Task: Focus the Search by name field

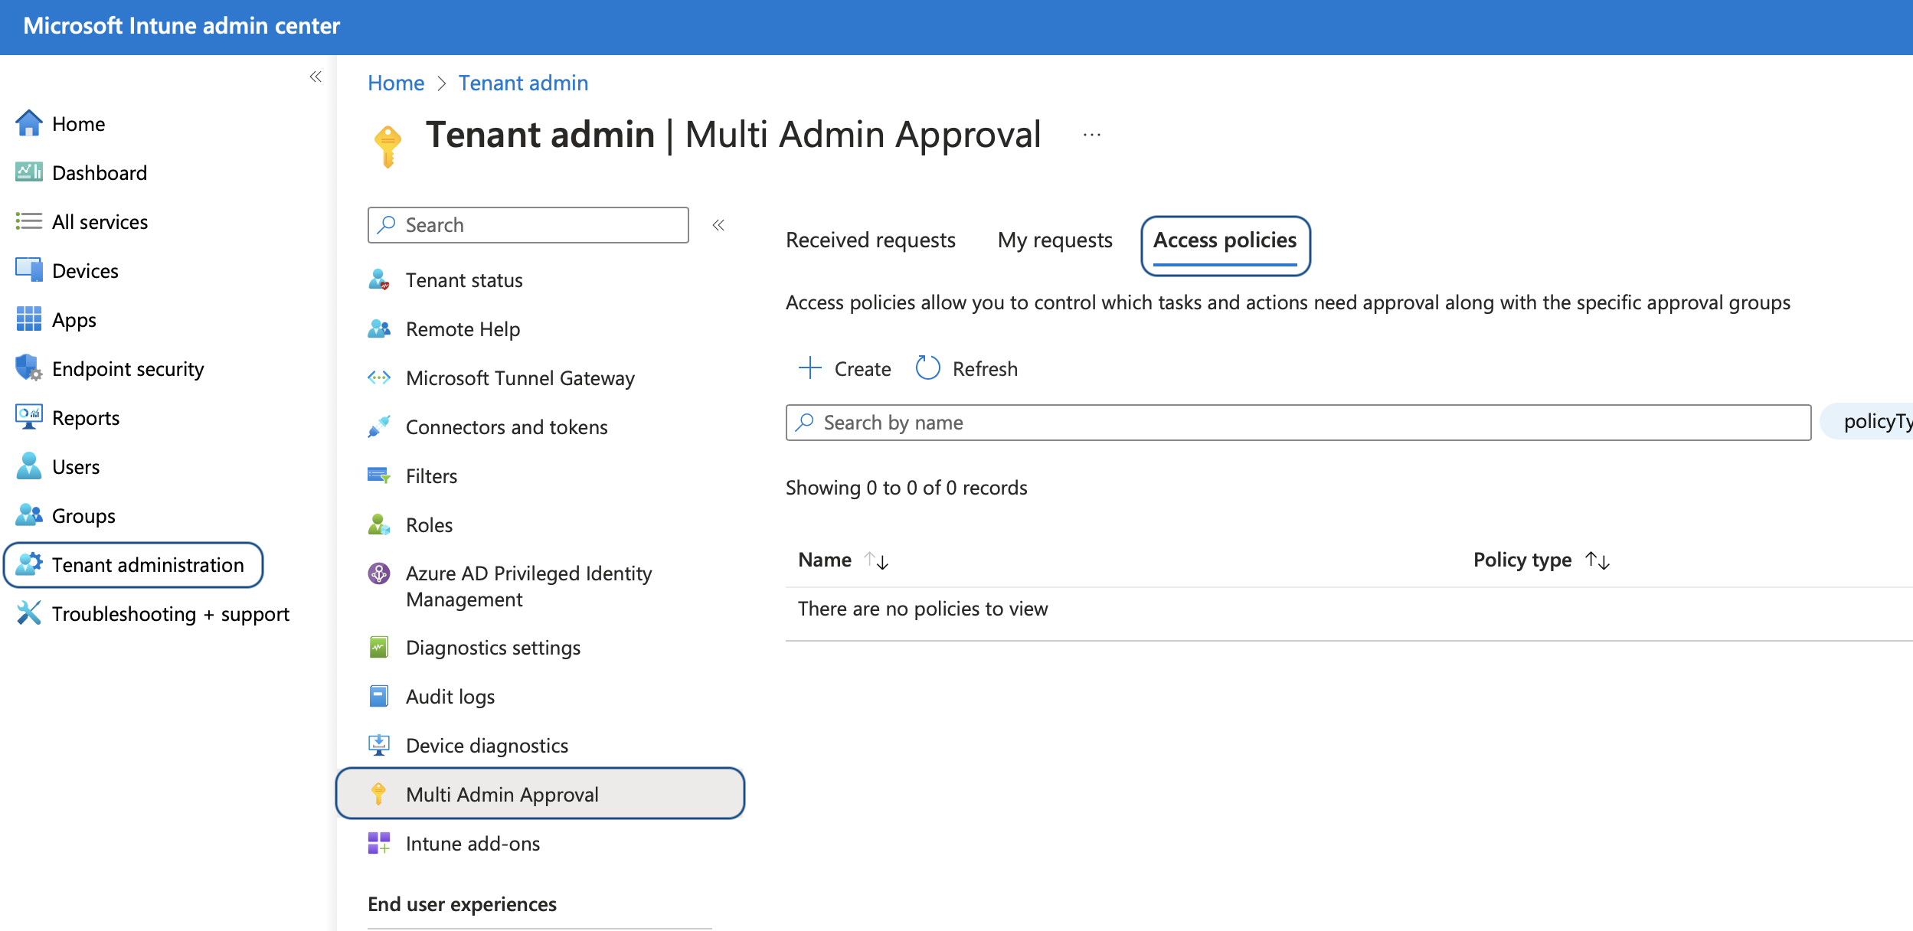Action: 1298,423
